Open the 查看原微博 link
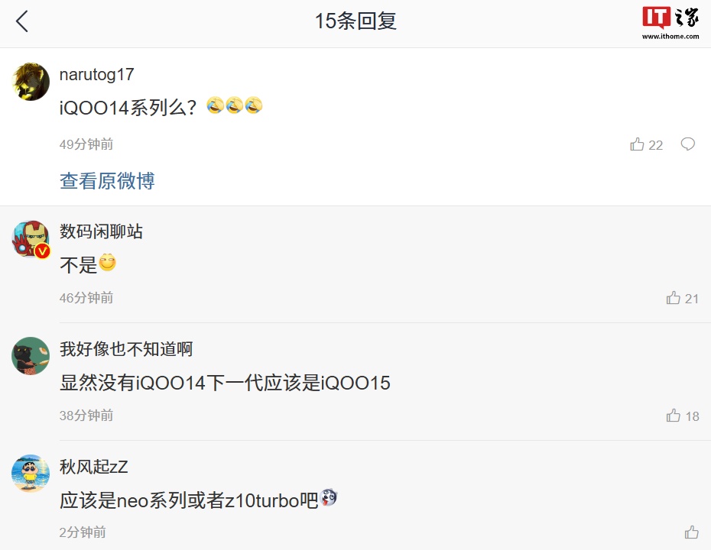This screenshot has height=550, width=711. 107,181
